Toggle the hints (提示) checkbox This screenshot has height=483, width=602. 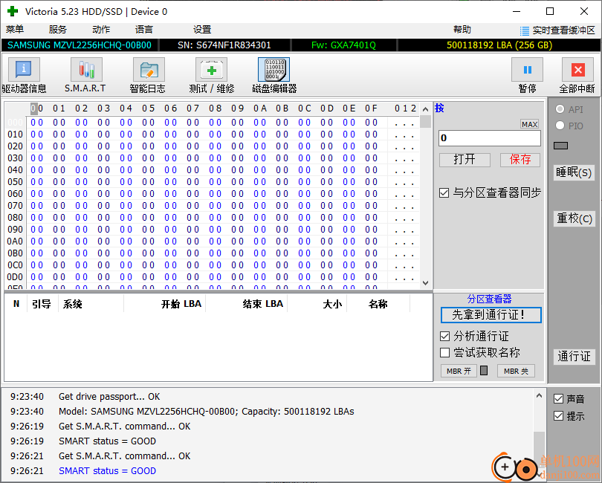pos(559,416)
